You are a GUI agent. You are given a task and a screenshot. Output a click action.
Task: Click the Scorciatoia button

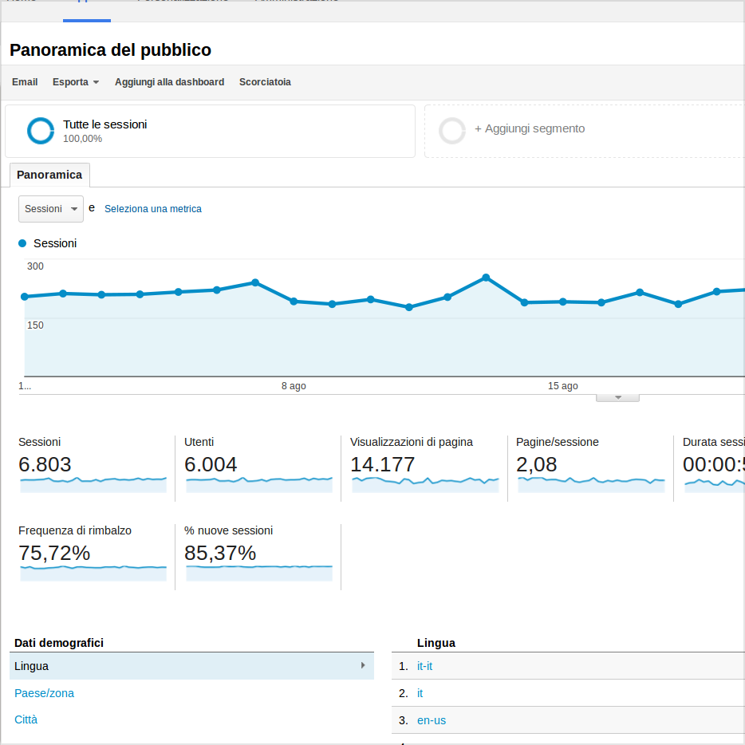(x=265, y=81)
